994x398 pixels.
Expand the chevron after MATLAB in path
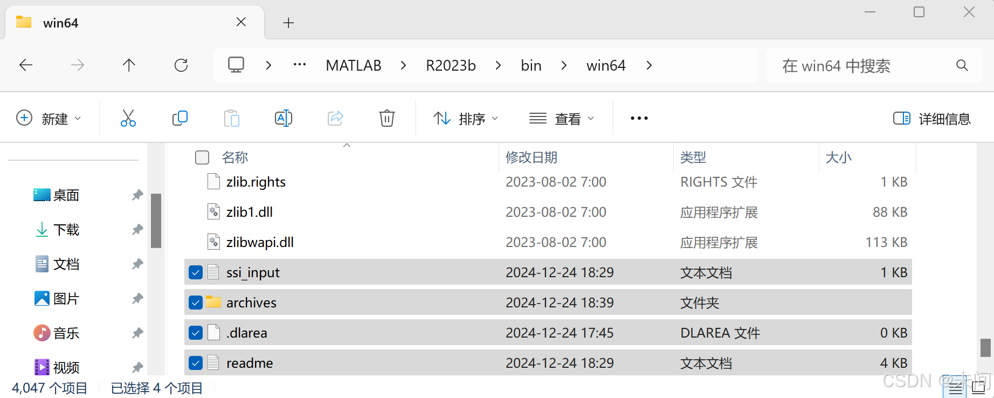tap(403, 65)
